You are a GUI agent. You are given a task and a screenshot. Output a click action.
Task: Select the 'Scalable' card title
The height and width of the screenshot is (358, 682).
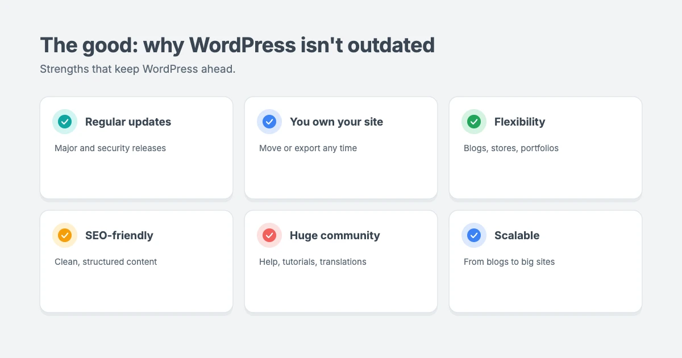(517, 235)
